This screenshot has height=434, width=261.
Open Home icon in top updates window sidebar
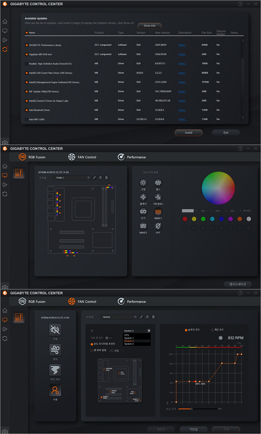coord(5,21)
